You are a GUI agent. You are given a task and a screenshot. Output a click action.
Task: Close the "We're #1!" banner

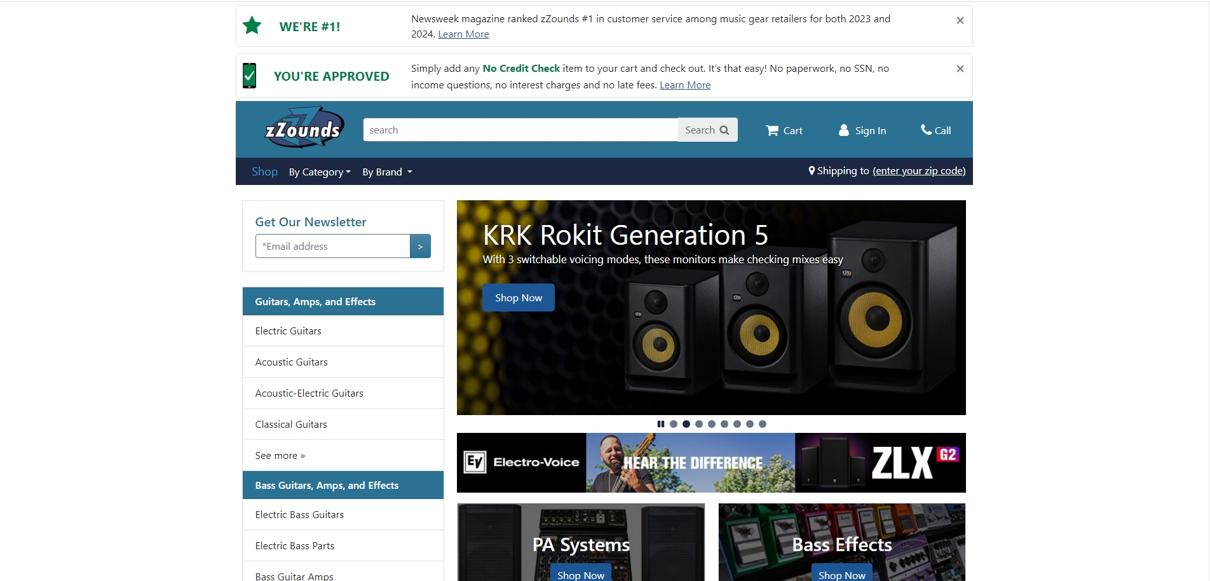(960, 20)
